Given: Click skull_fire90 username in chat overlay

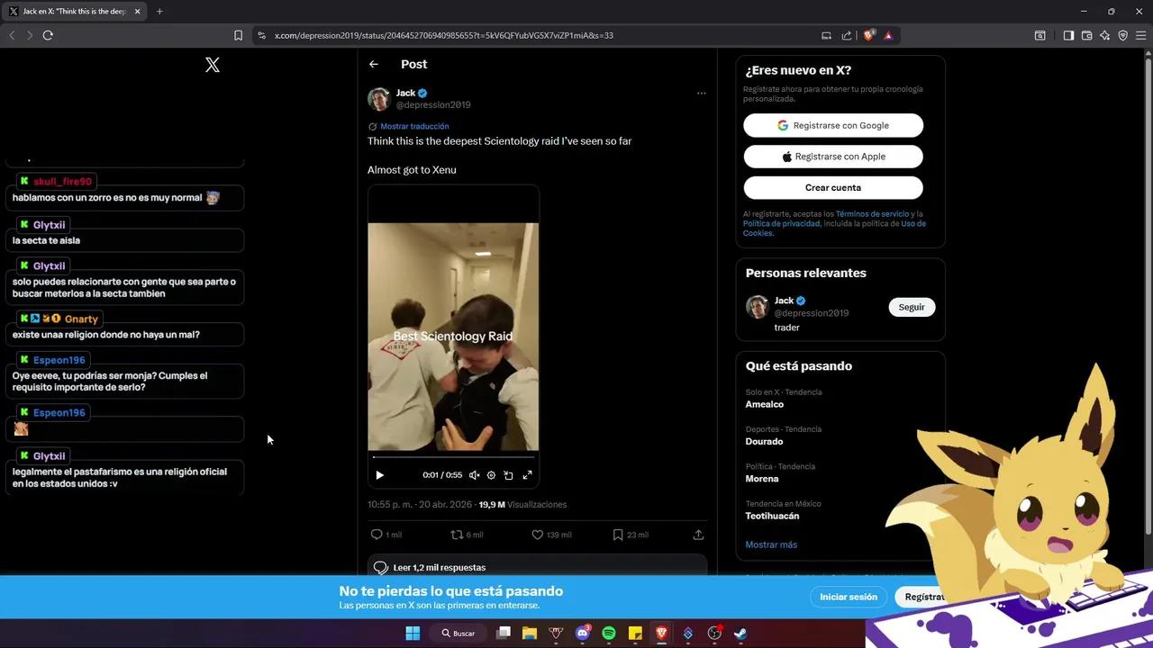Looking at the screenshot, I should click(62, 182).
